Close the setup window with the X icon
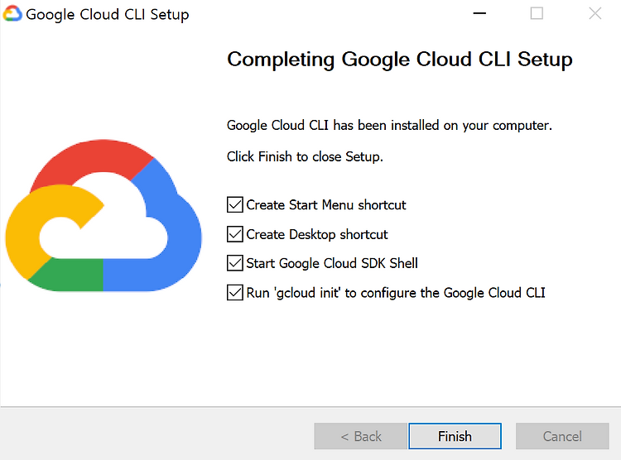The width and height of the screenshot is (621, 460). [x=595, y=13]
